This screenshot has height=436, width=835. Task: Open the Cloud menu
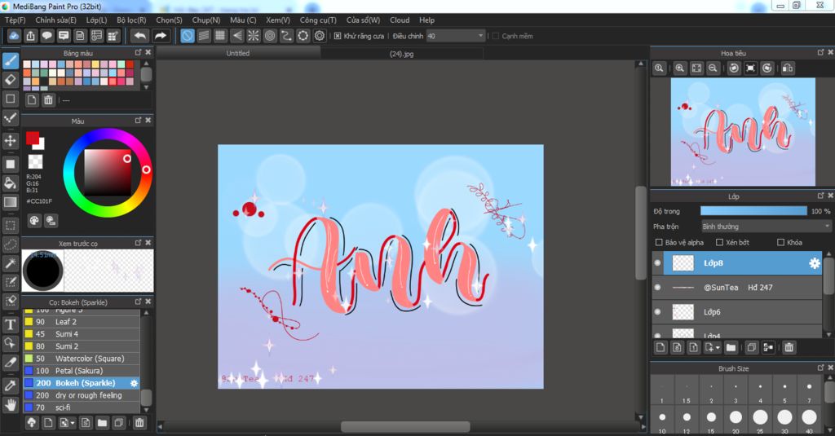[400, 20]
